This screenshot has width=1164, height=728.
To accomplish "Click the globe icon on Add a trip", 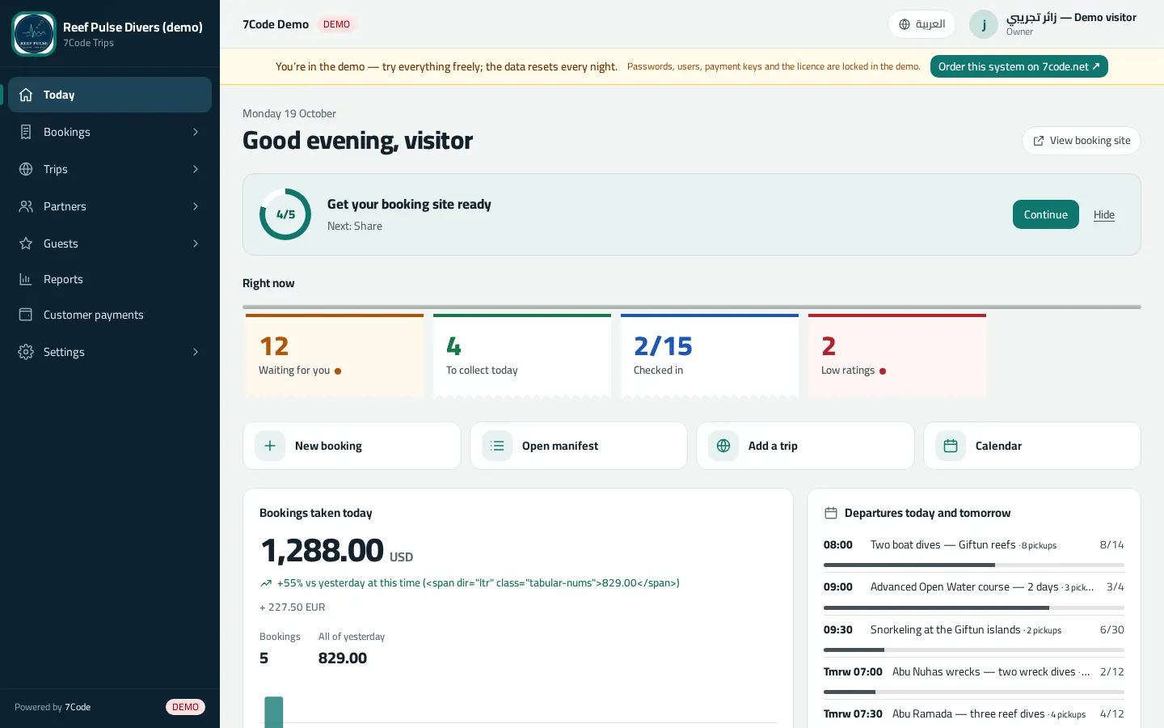I will [723, 446].
